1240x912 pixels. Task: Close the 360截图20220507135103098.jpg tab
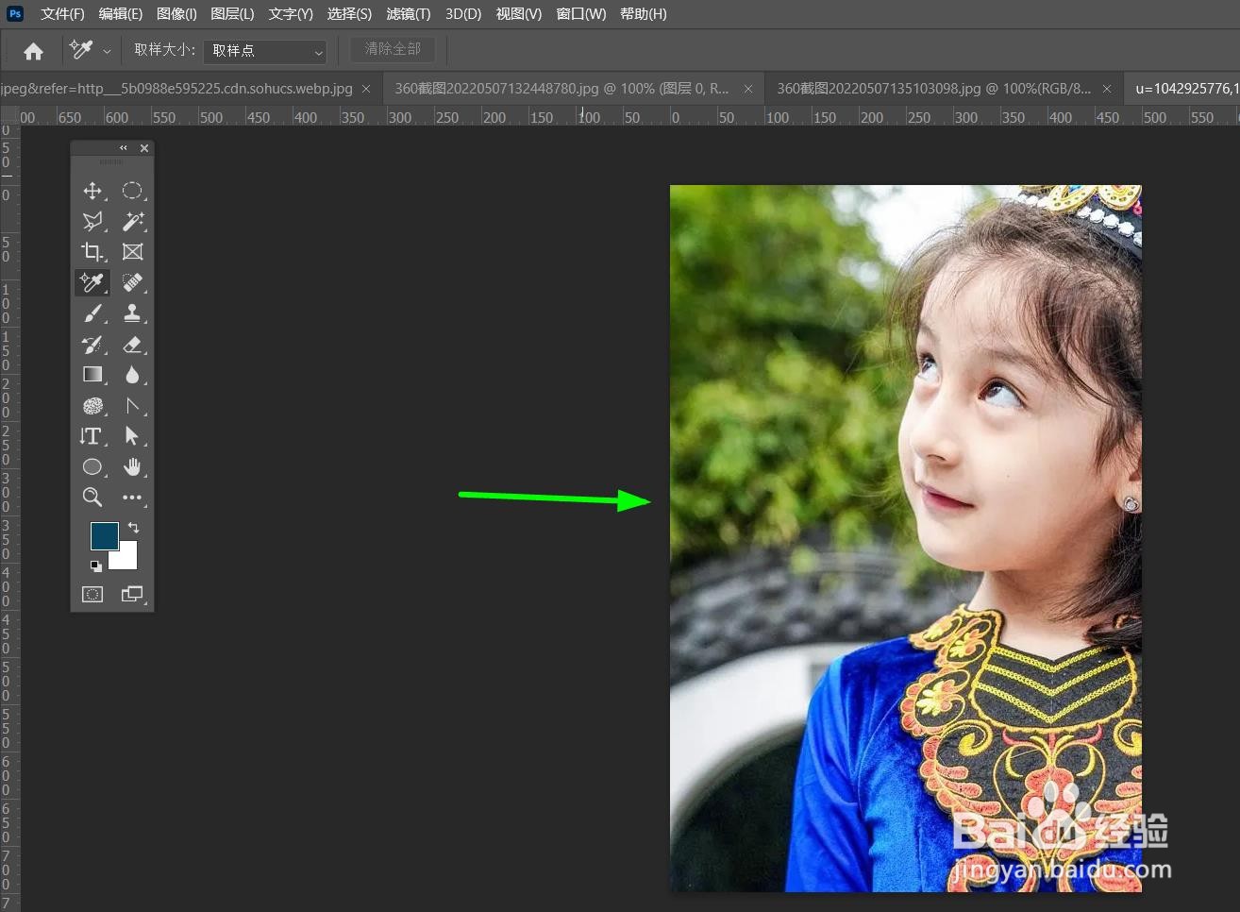1107,89
